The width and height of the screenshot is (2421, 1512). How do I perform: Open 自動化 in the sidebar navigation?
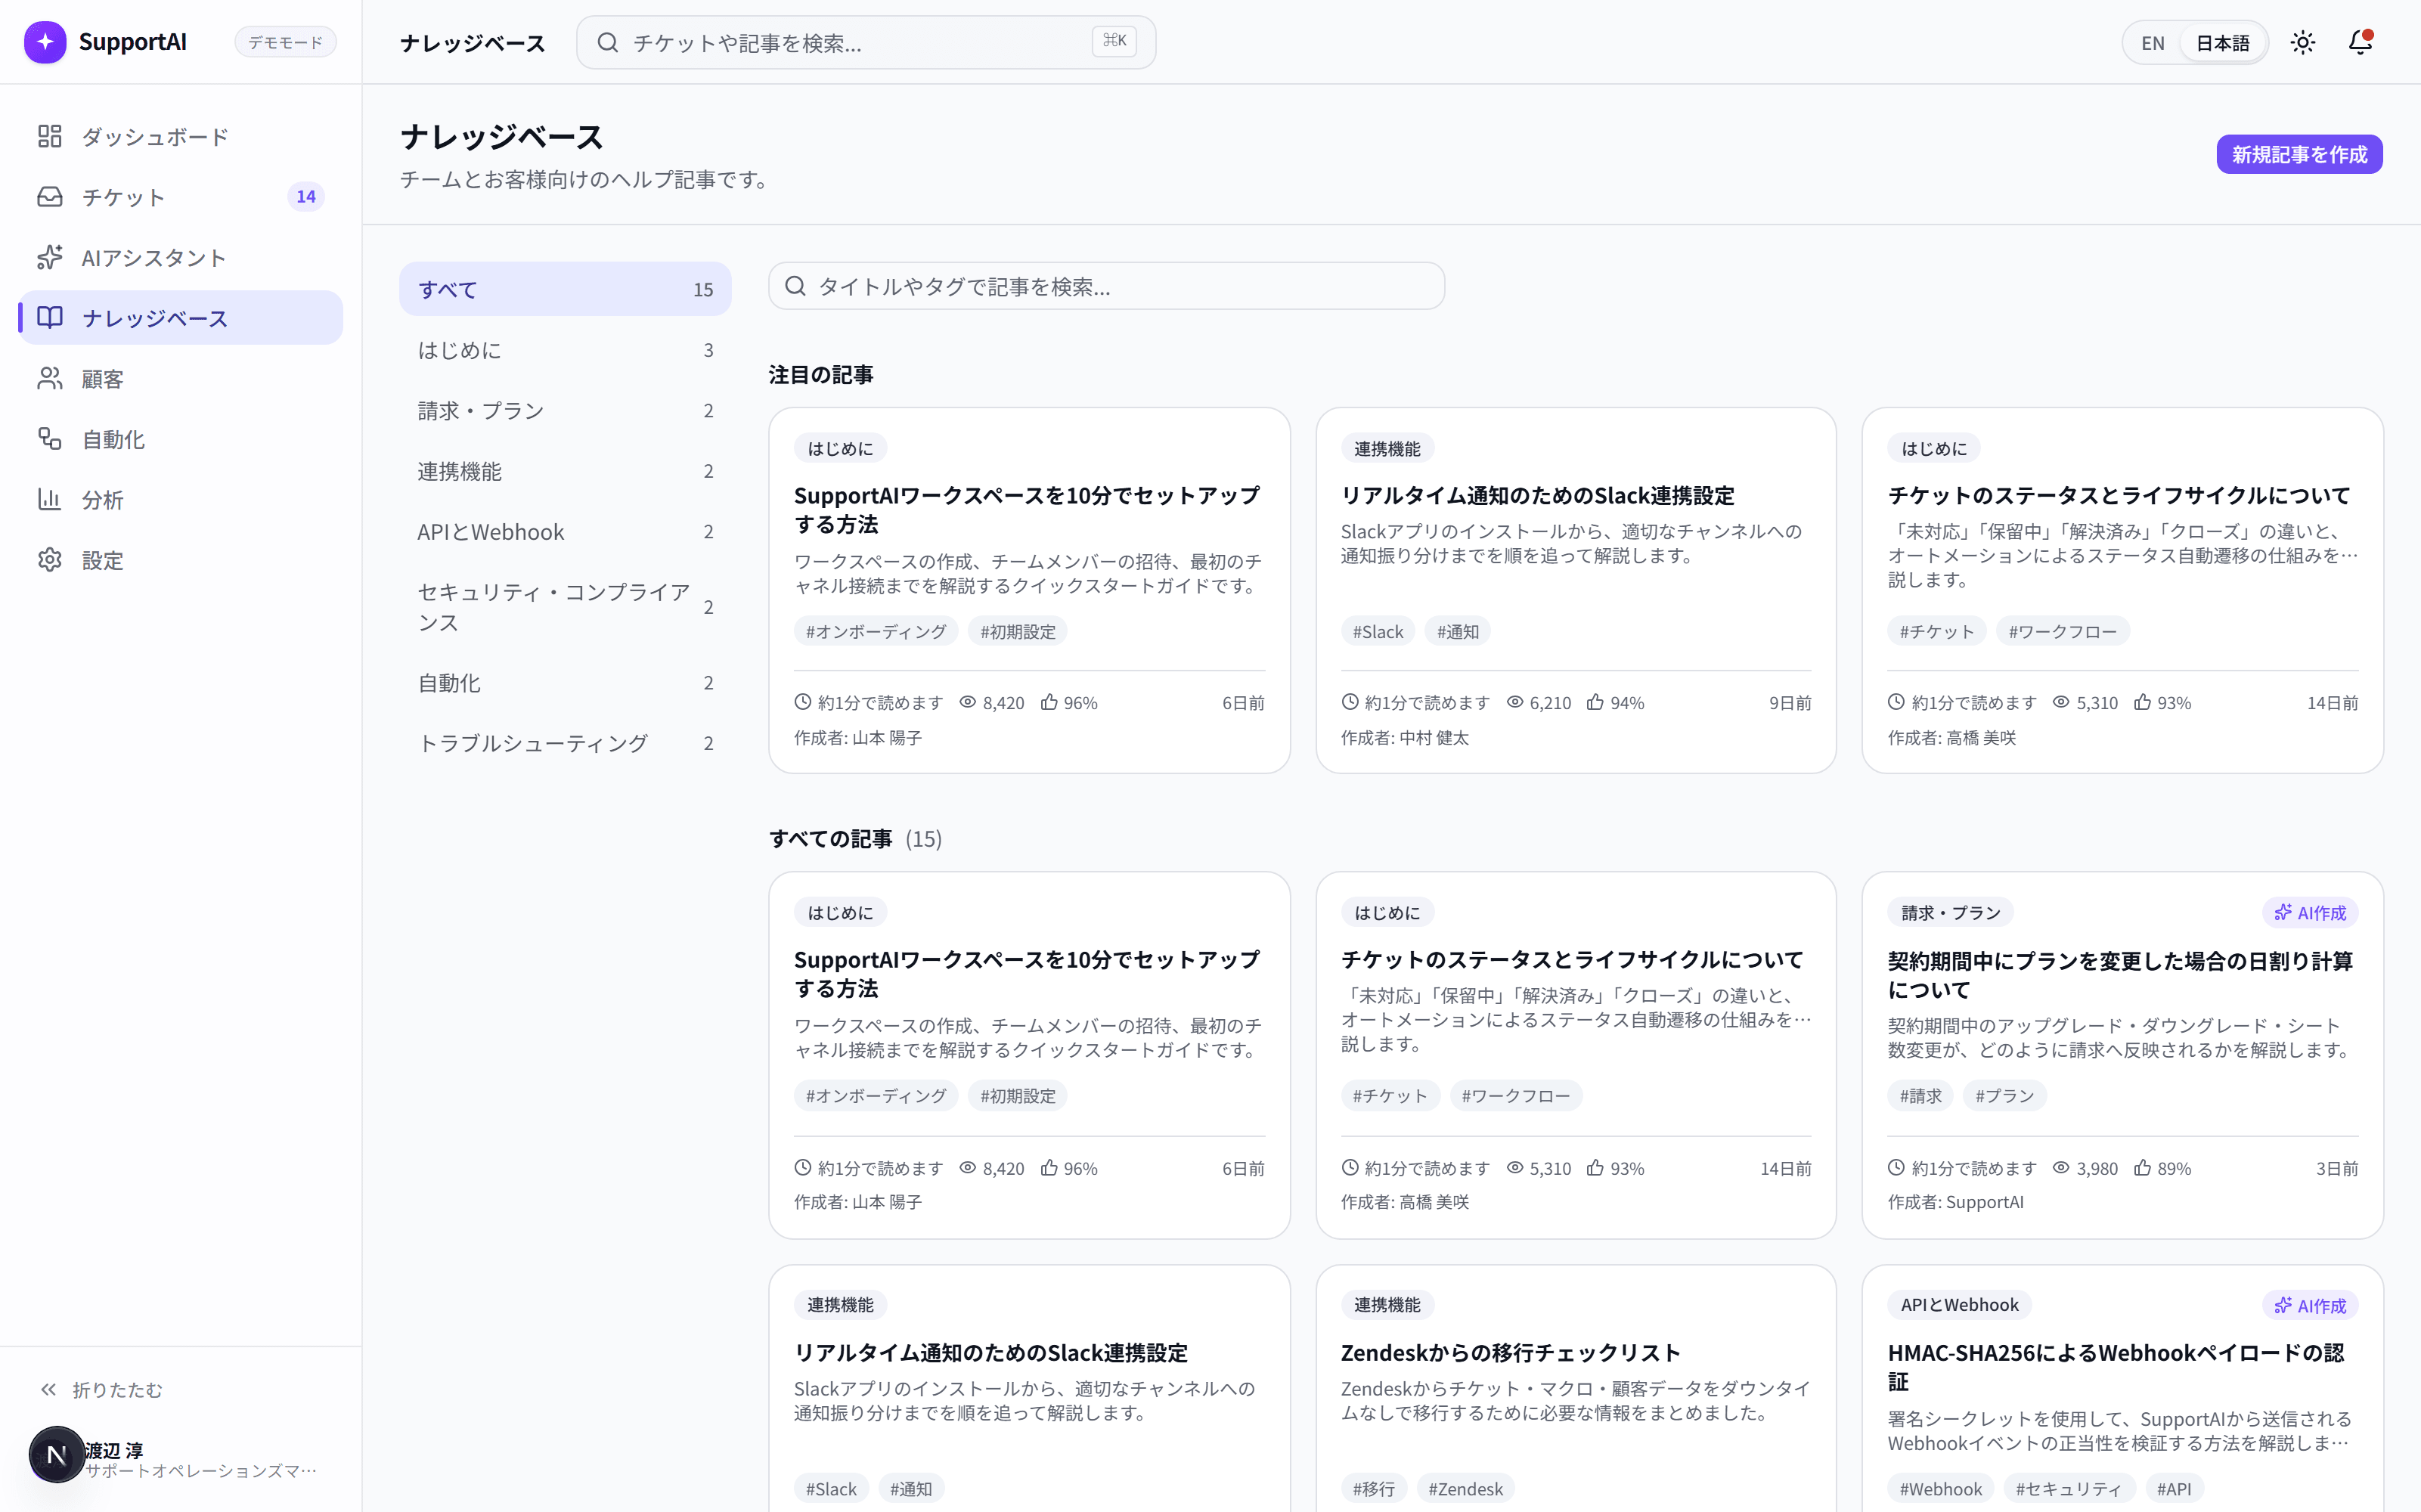[181, 439]
